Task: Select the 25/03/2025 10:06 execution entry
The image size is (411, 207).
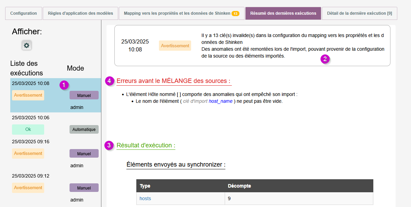Action: [30, 118]
